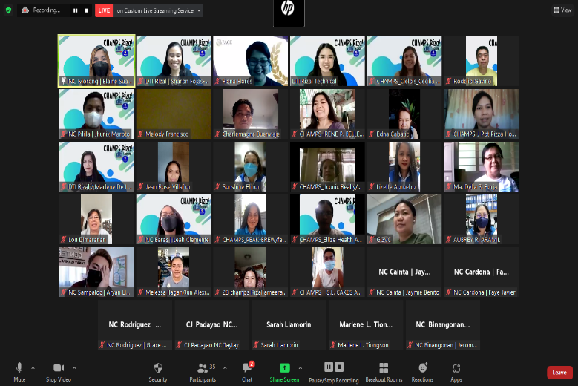Screen dimensions: 578x386
Task: Click the name label 'Melessa Ilagan/Jun Alexi..'
Action: [x=177, y=292]
